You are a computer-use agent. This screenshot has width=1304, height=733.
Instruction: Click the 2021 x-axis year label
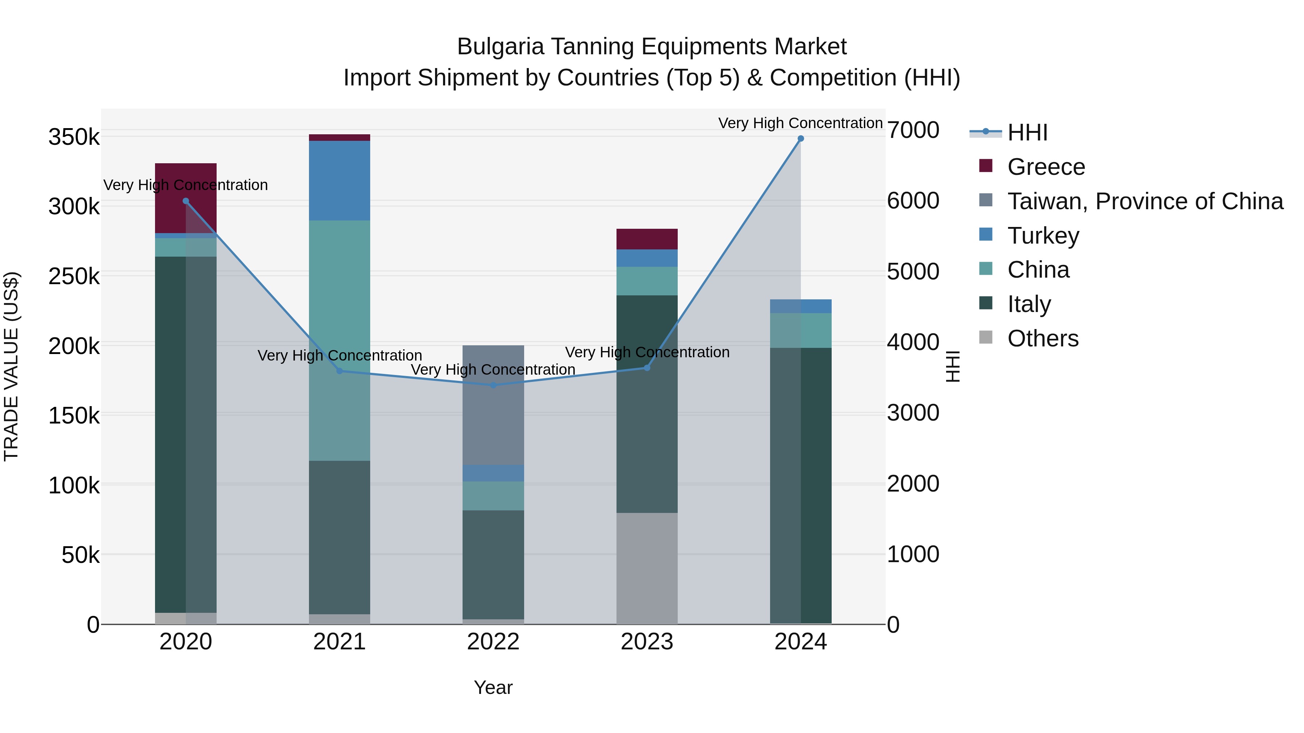coord(340,642)
